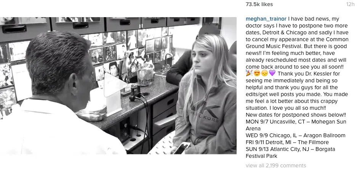Image resolution: width=357 pixels, height=170 pixels.
Task: View all 2,199 comments
Action: [x=276, y=165]
